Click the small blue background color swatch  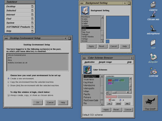pos(108,41)
